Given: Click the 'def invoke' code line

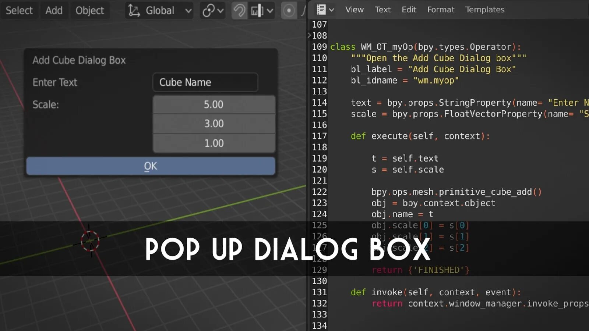Looking at the screenshot, I should [436, 292].
